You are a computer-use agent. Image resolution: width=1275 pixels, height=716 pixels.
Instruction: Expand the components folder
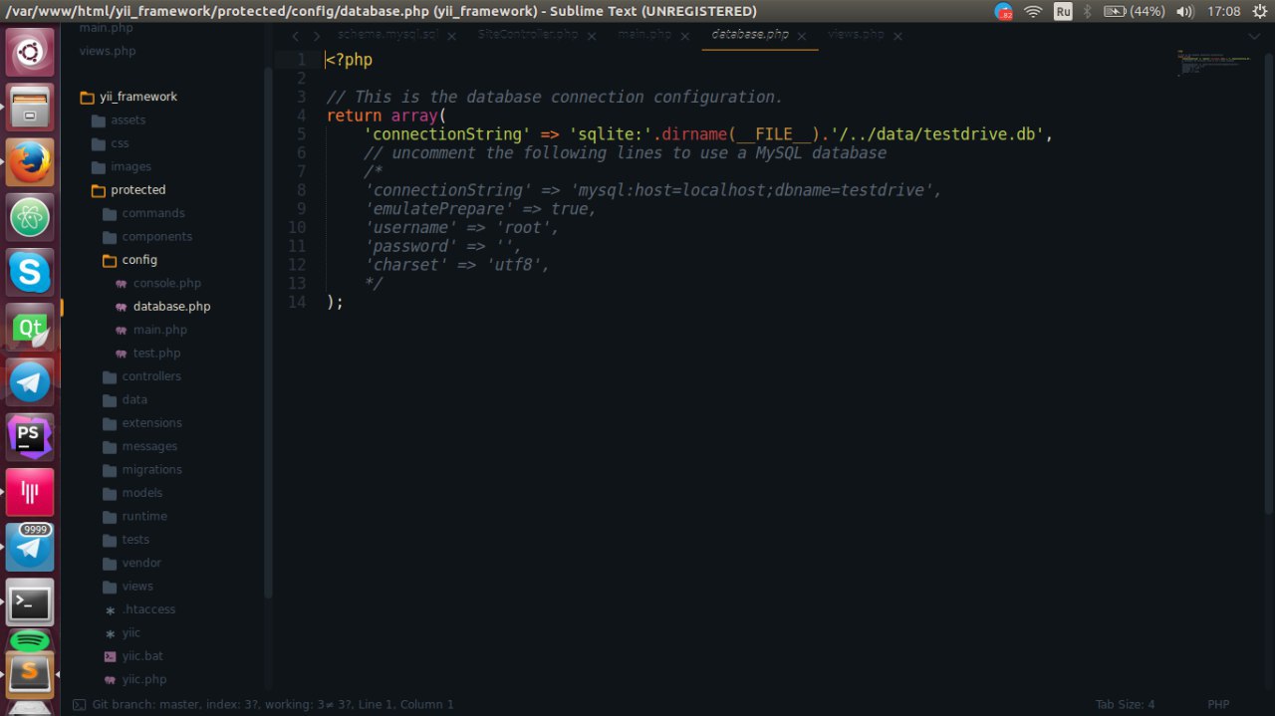click(x=110, y=237)
